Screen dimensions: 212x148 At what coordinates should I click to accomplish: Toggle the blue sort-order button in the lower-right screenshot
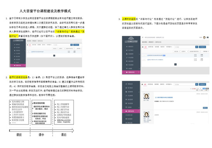tap(204, 88)
